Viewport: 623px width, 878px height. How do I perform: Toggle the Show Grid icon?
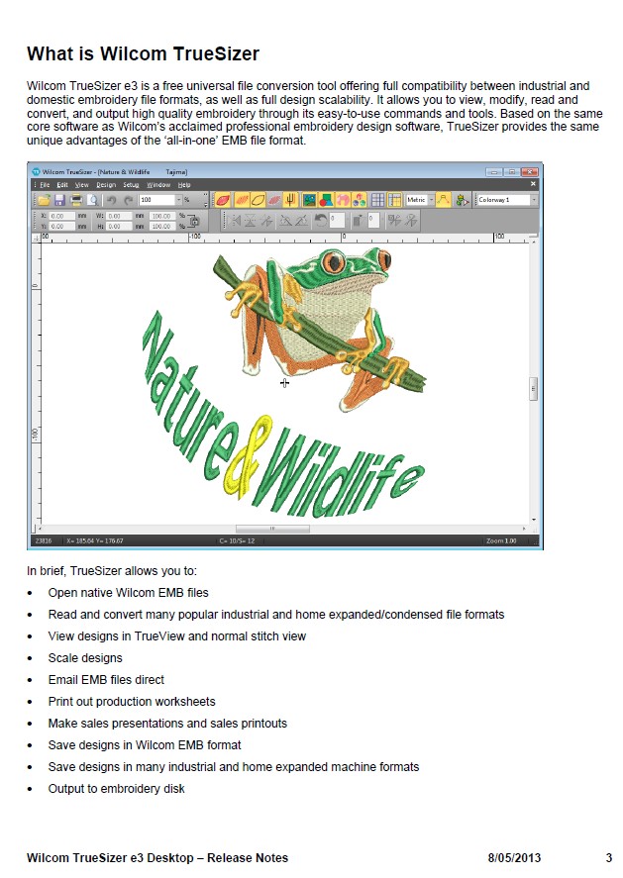pos(377,200)
